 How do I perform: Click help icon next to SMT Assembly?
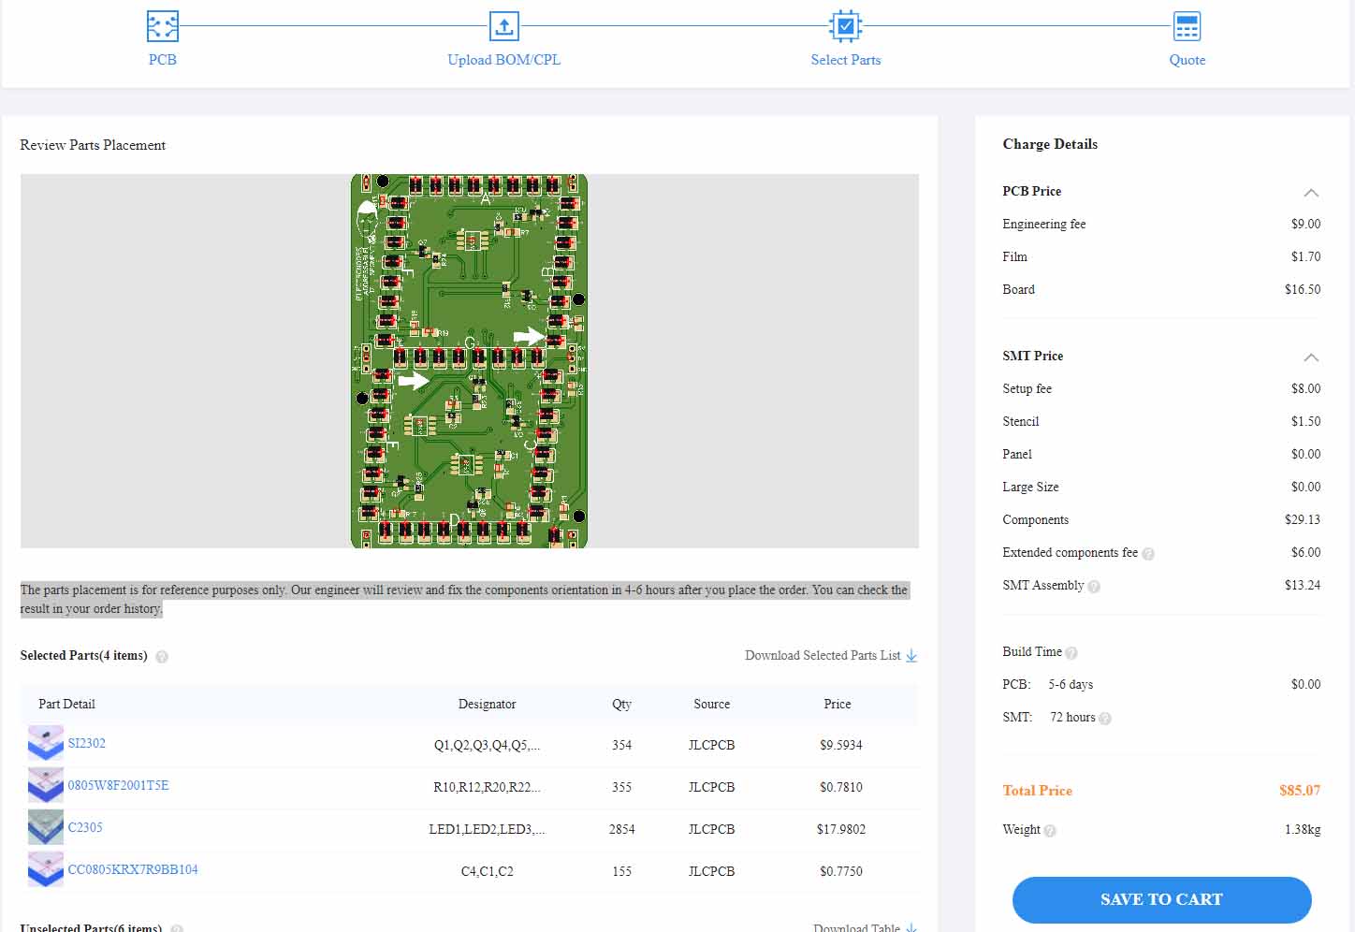(x=1094, y=587)
